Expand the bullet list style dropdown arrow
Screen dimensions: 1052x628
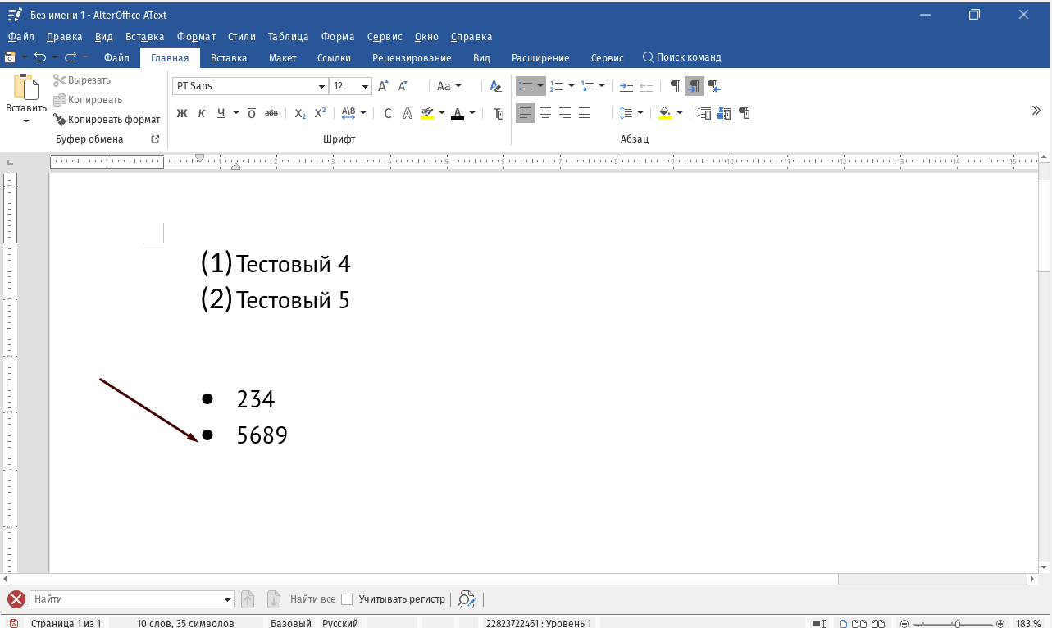click(540, 86)
